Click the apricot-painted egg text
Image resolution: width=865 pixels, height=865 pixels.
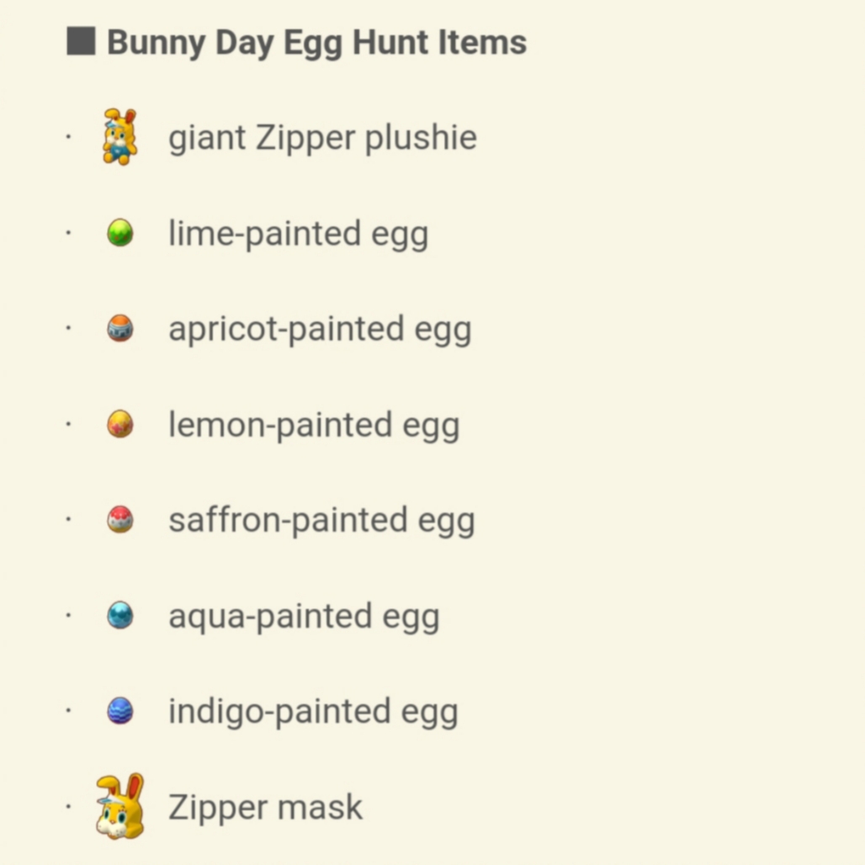(320, 330)
